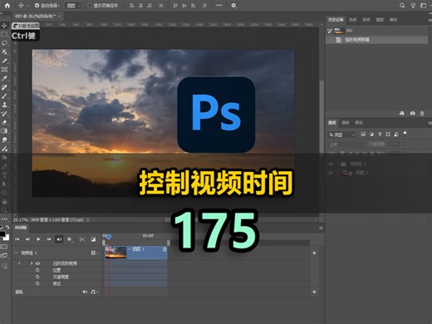This screenshot has height=324, width=432.
Task: Click the scissors split-at-playhead icon
Action: click(82, 239)
